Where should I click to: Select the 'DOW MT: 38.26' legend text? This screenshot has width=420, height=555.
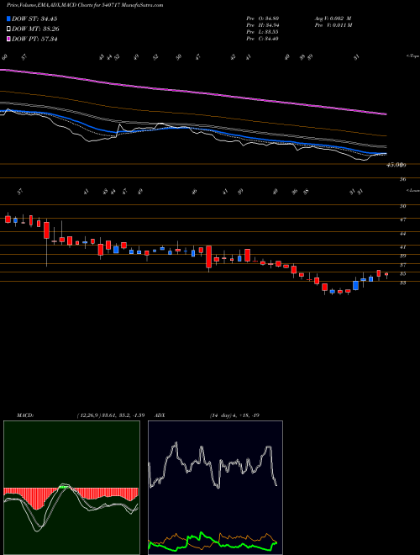35,29
